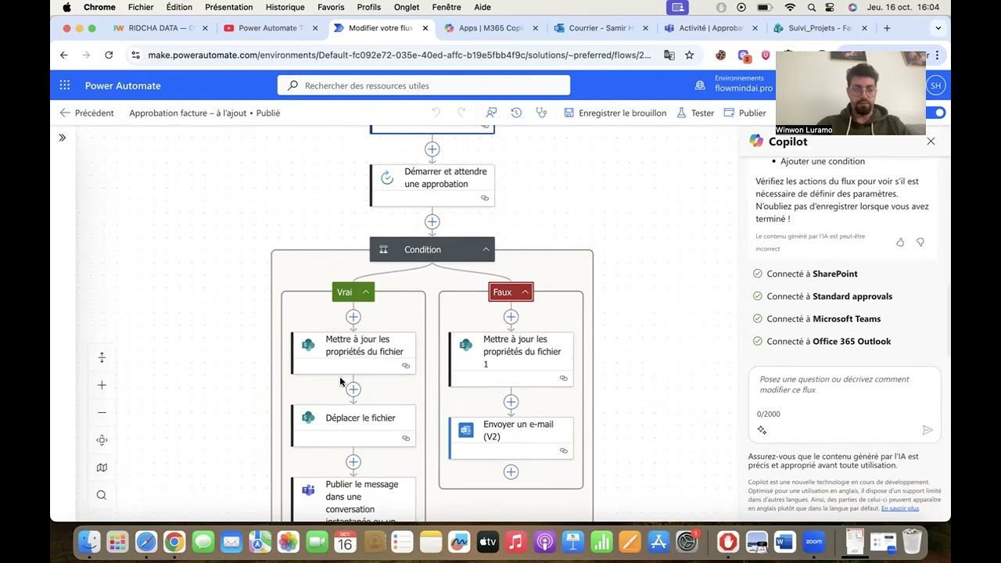This screenshot has height=563, width=1001.
Task: Dislike the Copilot response with thumbs down
Action: [920, 242]
